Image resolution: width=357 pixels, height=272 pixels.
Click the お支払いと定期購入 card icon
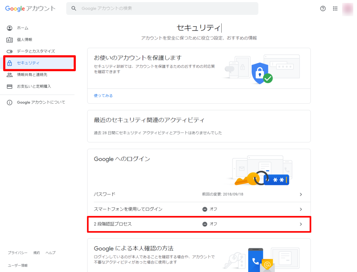(10, 86)
